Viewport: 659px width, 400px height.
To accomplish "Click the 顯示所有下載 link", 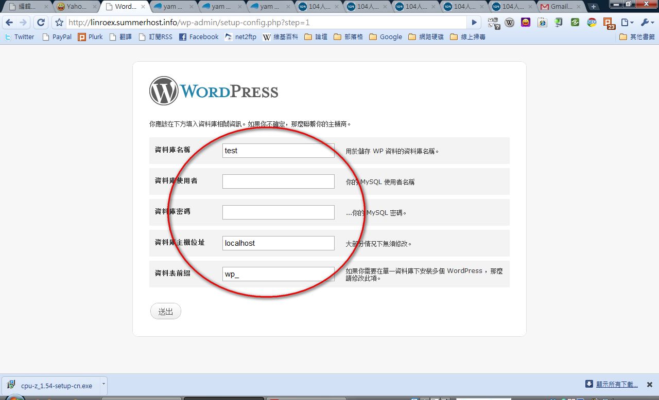I will [617, 385].
